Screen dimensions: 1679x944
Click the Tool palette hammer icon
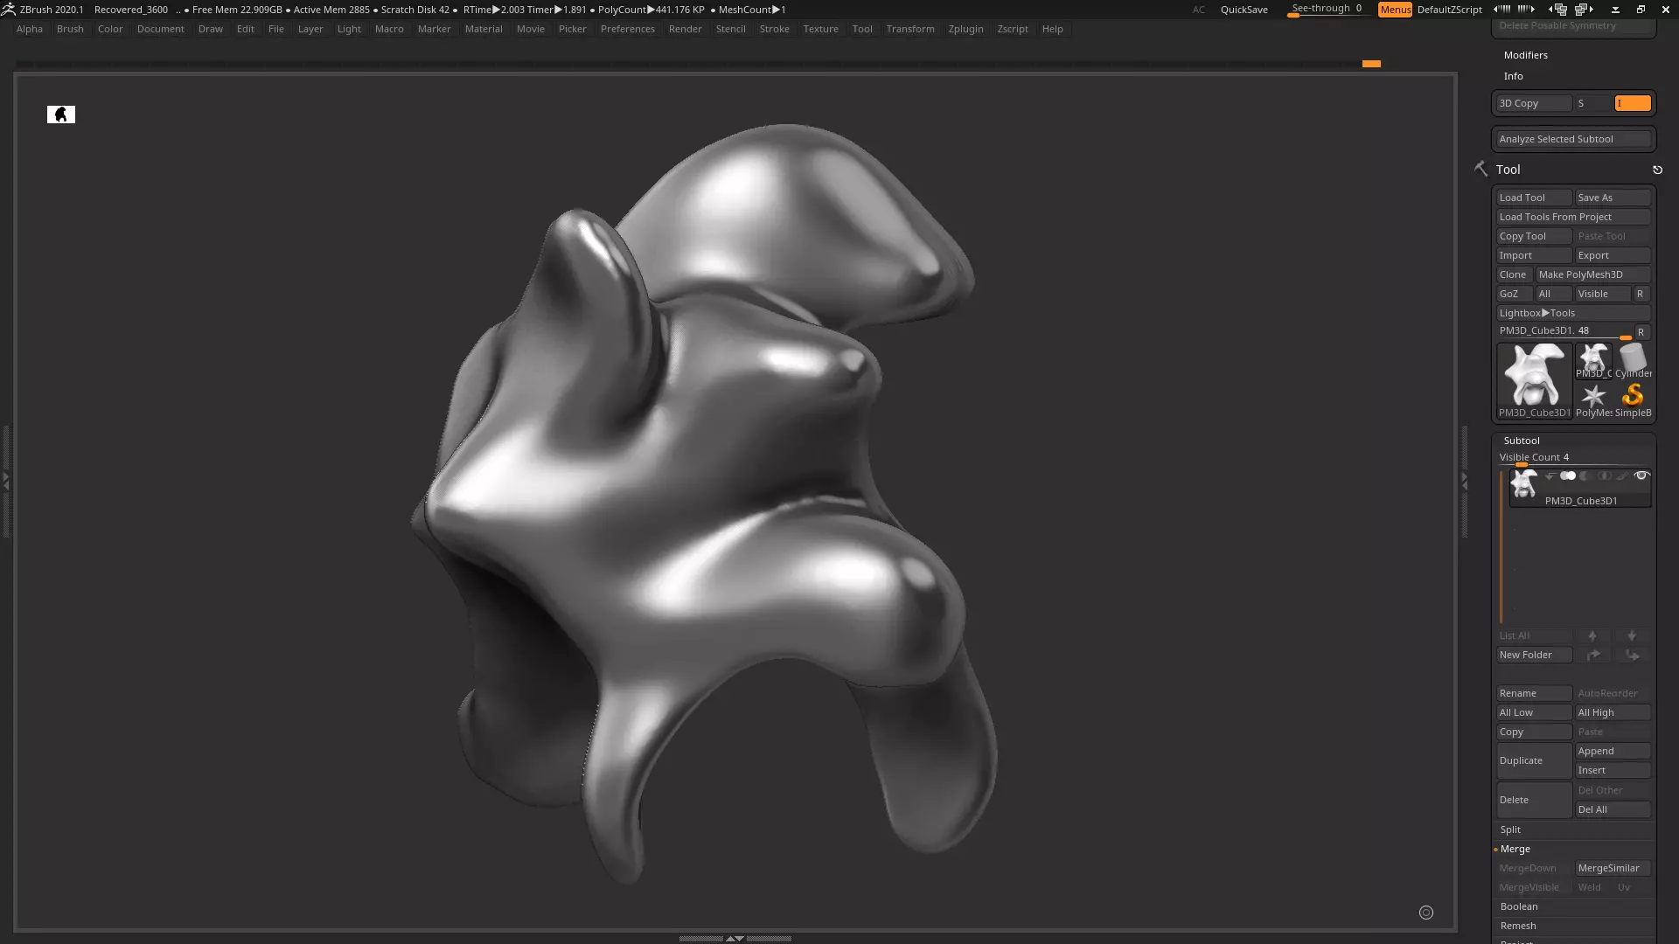(x=1480, y=169)
